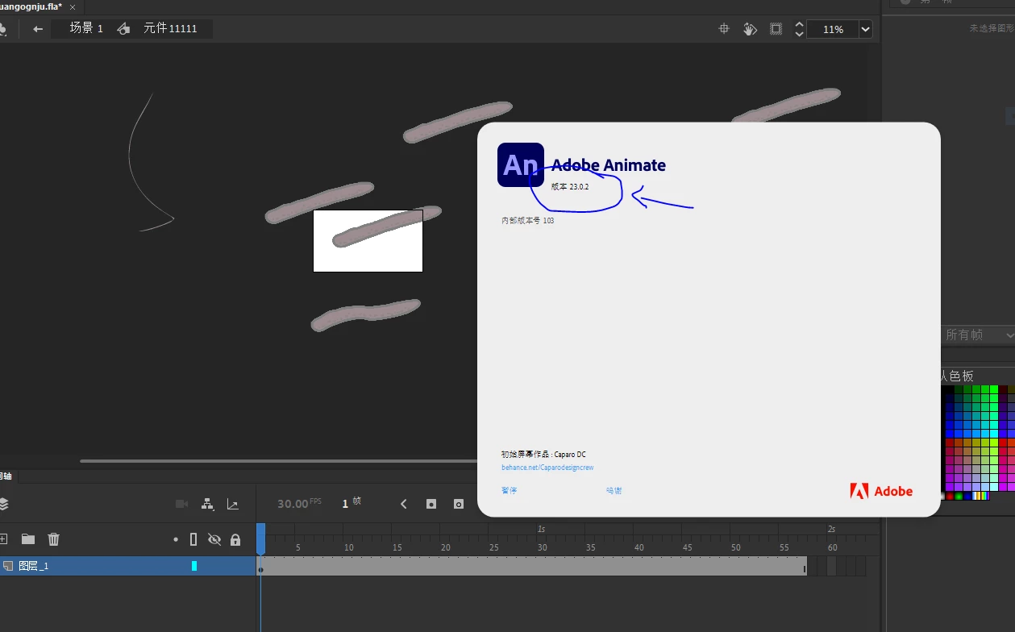Delete layer with trash icon

(x=54, y=538)
